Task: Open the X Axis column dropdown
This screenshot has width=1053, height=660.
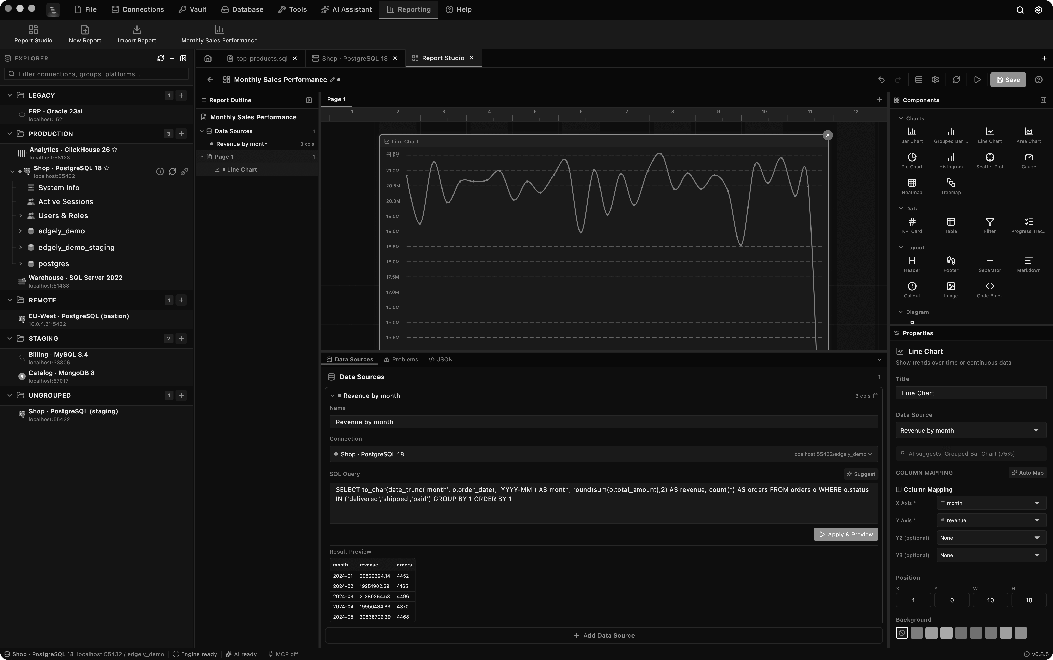Action: 991,503
